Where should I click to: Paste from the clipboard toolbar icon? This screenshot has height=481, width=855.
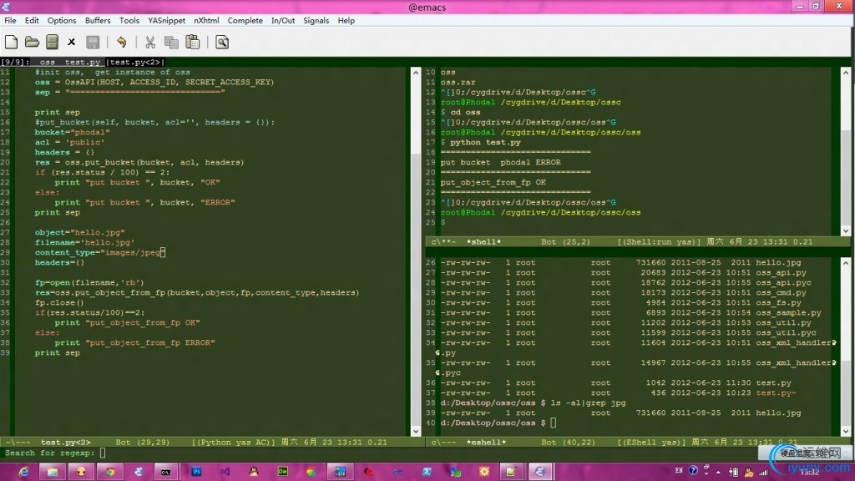point(193,42)
